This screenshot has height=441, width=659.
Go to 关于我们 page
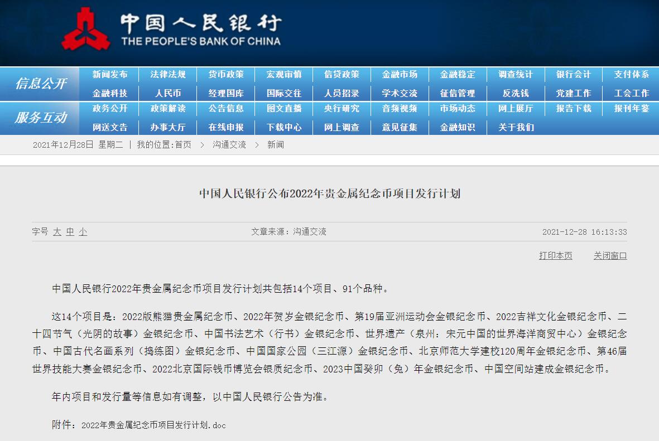pos(516,127)
